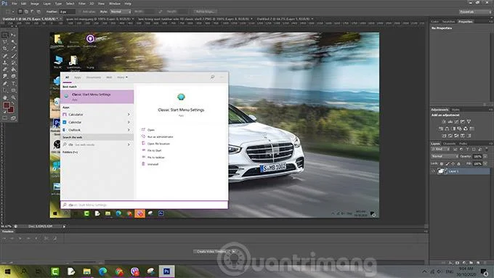Add a Brightness/Contrast adjustment
Image resolution: width=494 pixels, height=278 pixels.
pos(444,121)
